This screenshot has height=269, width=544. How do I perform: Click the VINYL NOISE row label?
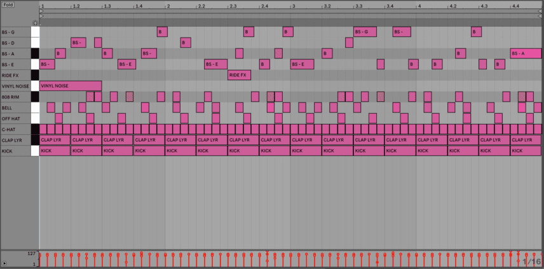coord(15,86)
